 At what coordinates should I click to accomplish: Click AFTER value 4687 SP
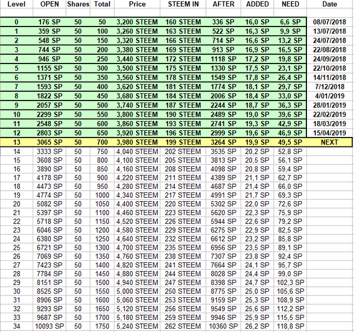point(223,187)
